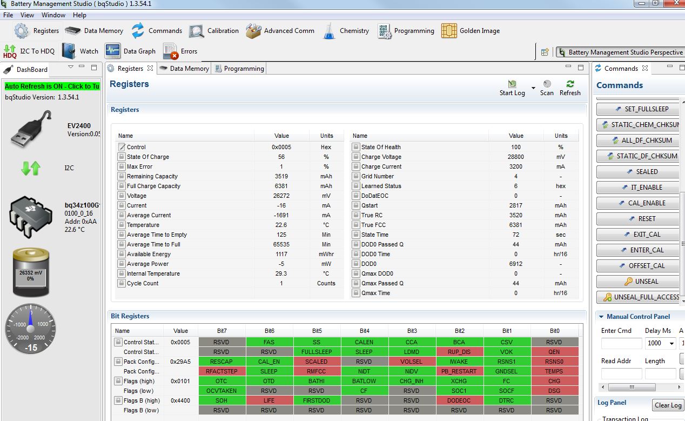Click the Scan icon in Registers
Screen dimensions: 685x421
point(547,84)
